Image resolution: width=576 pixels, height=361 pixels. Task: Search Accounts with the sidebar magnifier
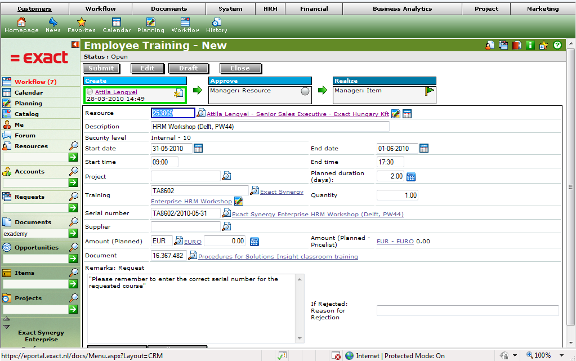[74, 171]
